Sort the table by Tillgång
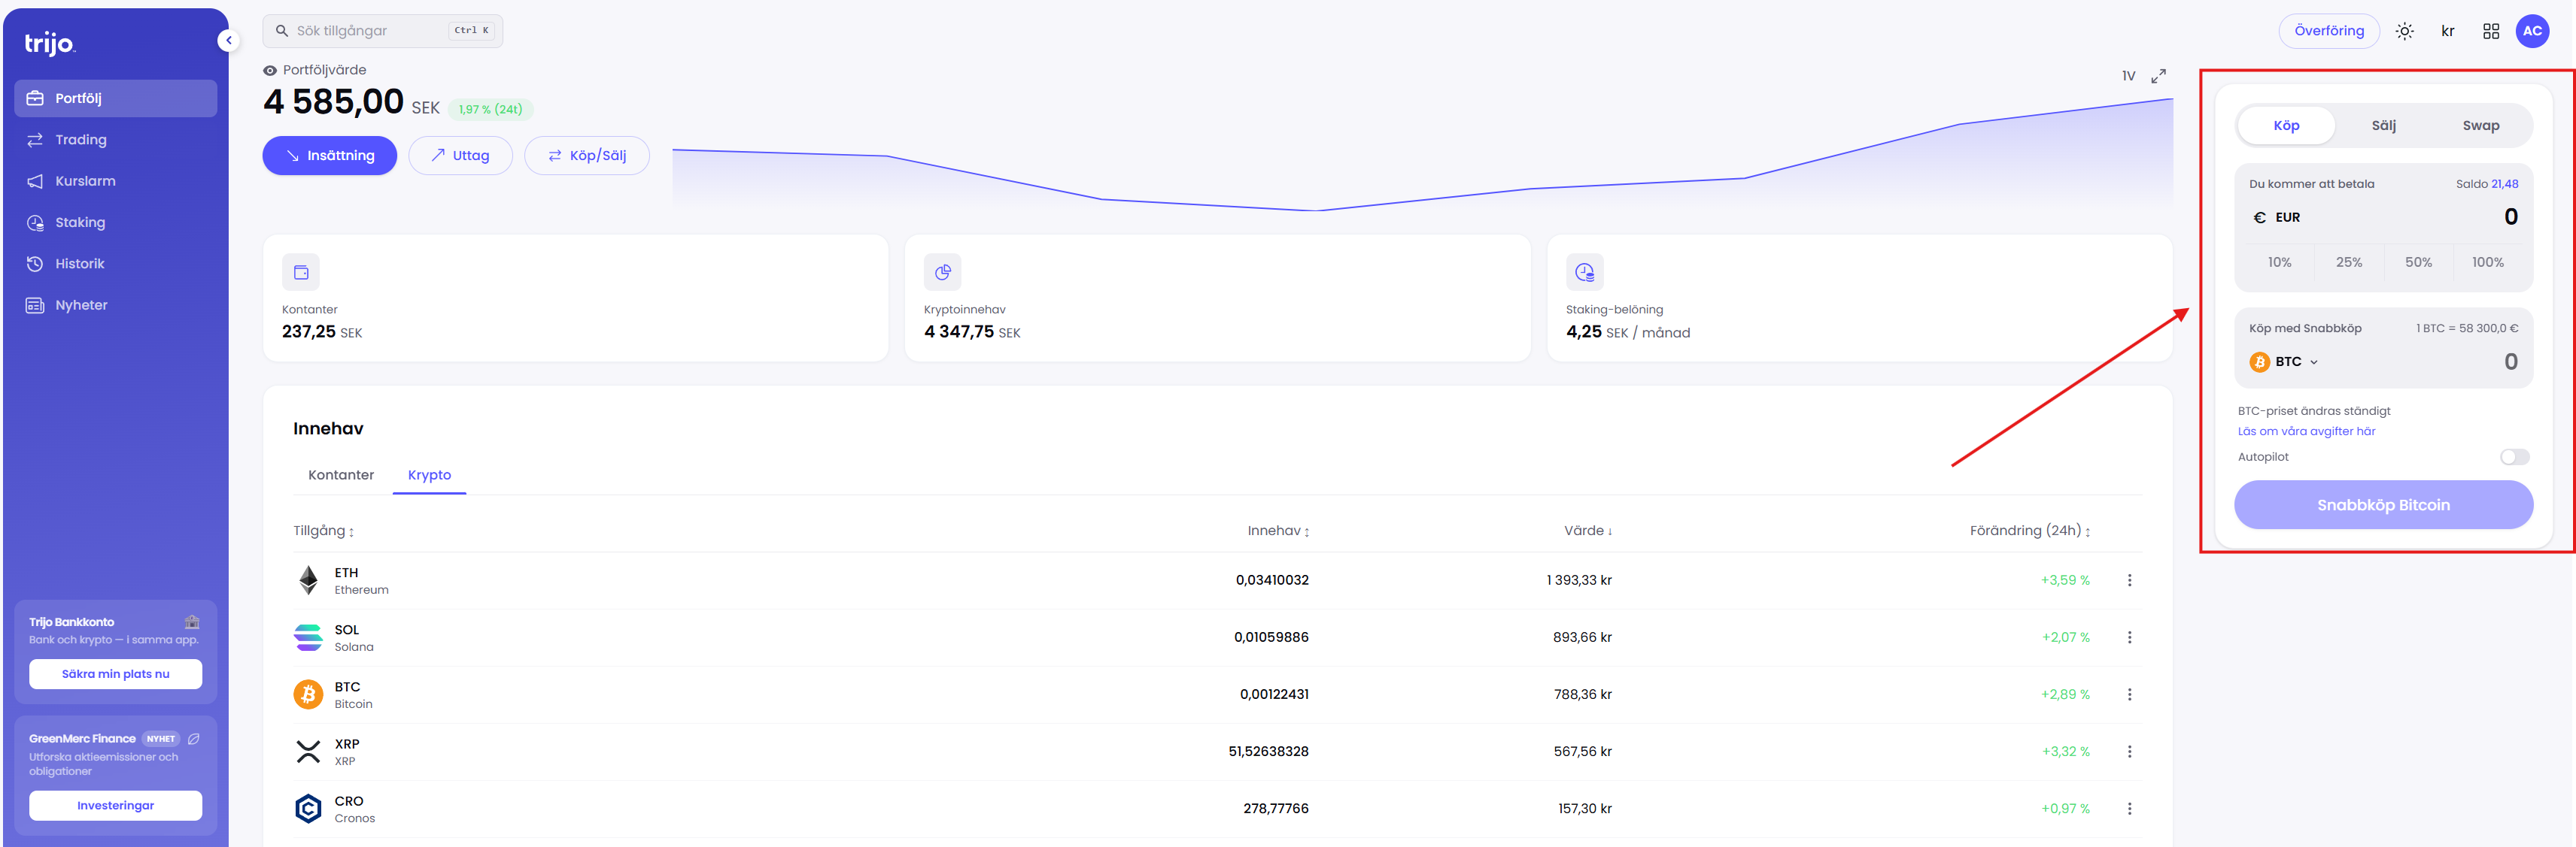The width and height of the screenshot is (2576, 847). tap(323, 531)
